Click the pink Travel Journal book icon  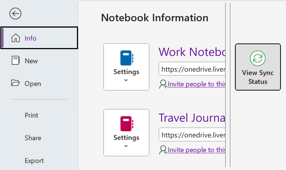pyautogui.click(x=126, y=124)
